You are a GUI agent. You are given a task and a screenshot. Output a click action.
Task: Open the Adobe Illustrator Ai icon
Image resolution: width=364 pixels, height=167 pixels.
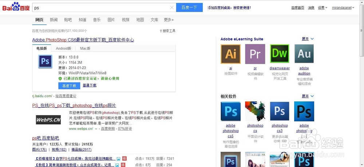[230, 54]
